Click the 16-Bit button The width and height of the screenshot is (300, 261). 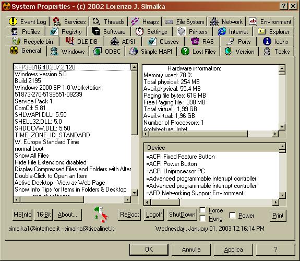tap(44, 215)
